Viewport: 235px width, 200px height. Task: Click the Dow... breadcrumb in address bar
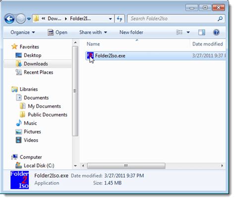pos(55,19)
